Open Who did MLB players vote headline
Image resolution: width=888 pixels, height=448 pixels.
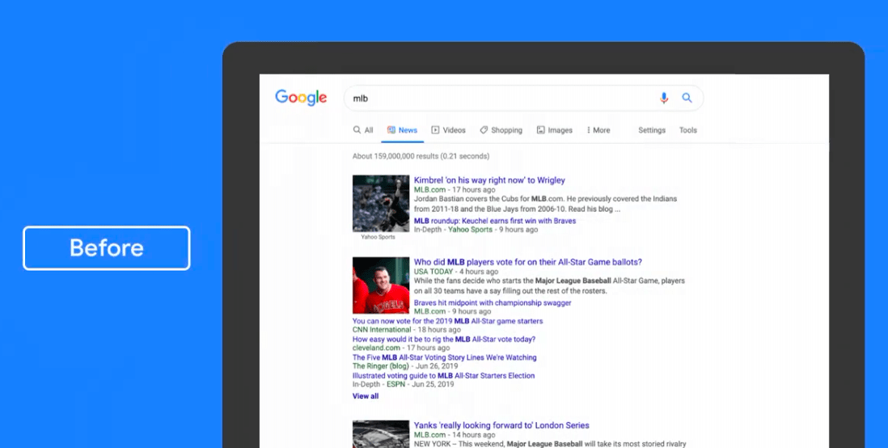point(528,262)
